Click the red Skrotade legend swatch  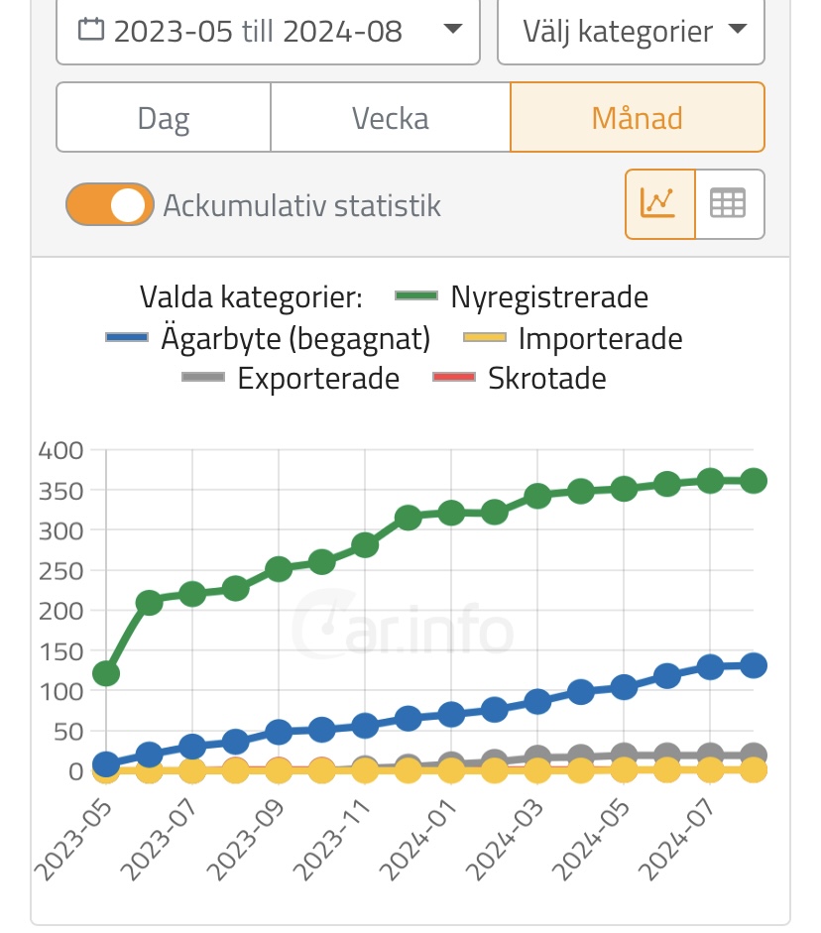coord(453,378)
